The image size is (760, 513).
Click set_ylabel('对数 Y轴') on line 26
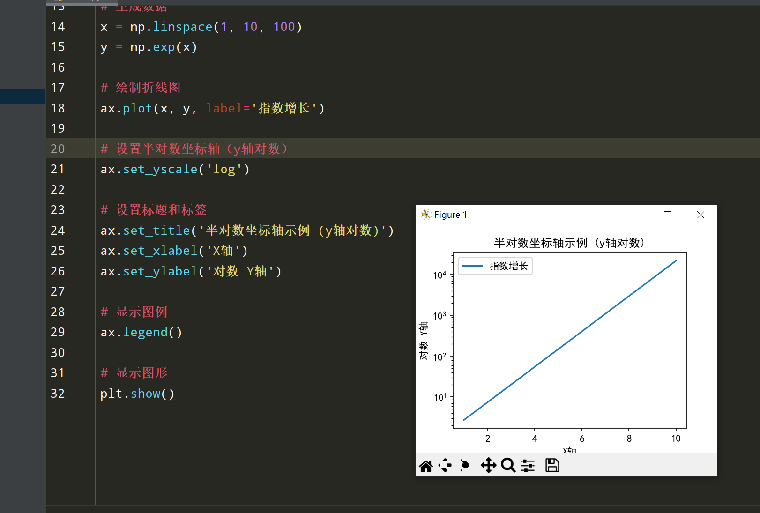pos(202,271)
